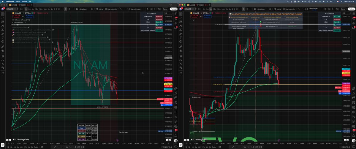Take a snapshot with camera icon, left window

click(x=159, y=9)
